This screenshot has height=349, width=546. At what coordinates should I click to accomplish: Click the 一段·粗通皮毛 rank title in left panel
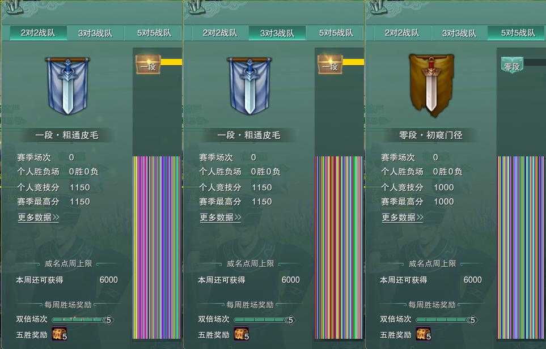pyautogui.click(x=67, y=135)
